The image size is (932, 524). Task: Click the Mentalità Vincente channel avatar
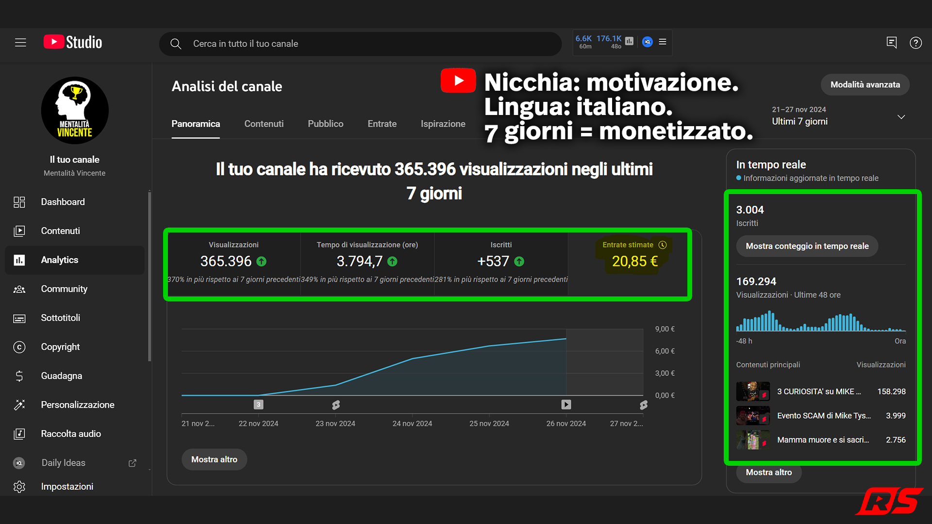click(75, 111)
